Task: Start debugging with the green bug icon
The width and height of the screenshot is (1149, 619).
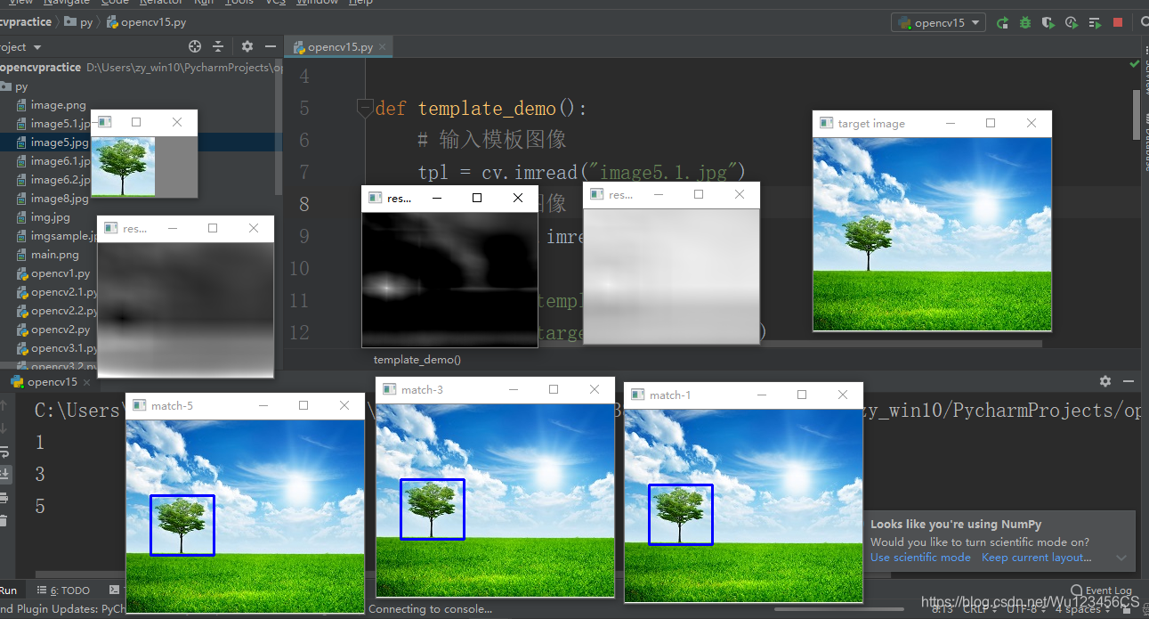Action: pos(1025,23)
